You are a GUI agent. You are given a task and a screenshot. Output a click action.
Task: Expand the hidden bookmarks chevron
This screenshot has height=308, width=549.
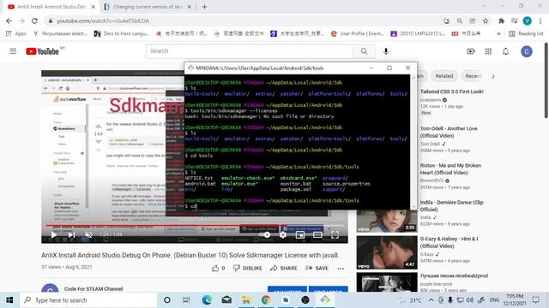[x=498, y=33]
